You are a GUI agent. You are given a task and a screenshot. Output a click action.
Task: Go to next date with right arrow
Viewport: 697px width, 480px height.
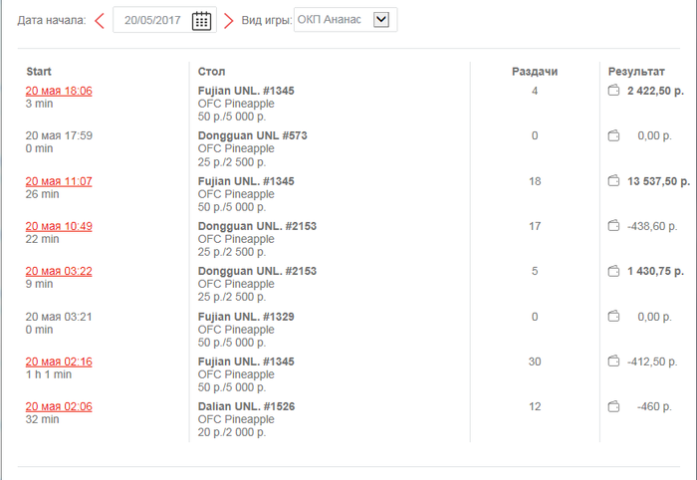pos(228,21)
